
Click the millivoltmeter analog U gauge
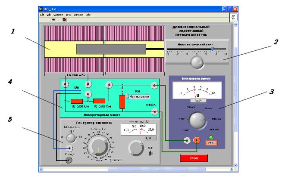[197, 90]
